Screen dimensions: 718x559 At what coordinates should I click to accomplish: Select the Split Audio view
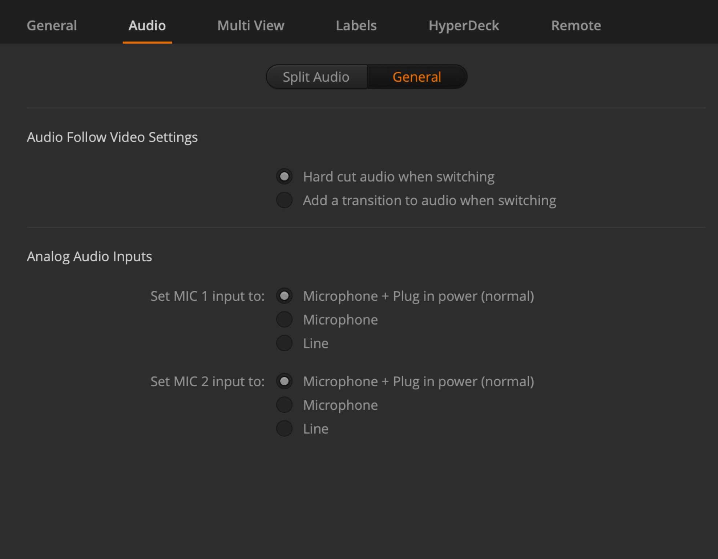coord(316,77)
